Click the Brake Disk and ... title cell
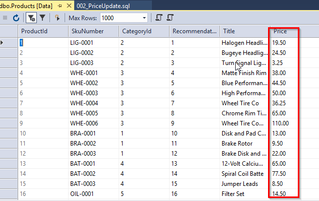Image resolution: width=319 pixels, height=201 pixels. [x=245, y=154]
